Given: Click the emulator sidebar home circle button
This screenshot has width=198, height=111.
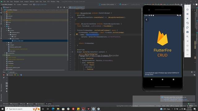Looking at the screenshot, I should [187, 46].
